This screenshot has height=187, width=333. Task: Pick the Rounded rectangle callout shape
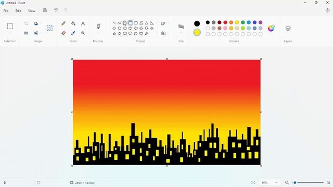pyautogui.click(x=125, y=33)
